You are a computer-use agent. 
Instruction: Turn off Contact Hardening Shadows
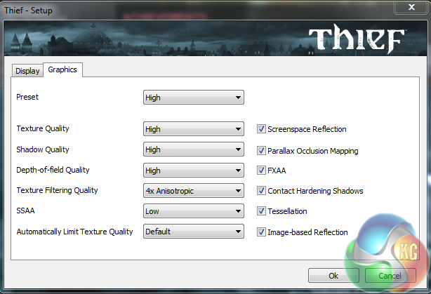pos(261,191)
